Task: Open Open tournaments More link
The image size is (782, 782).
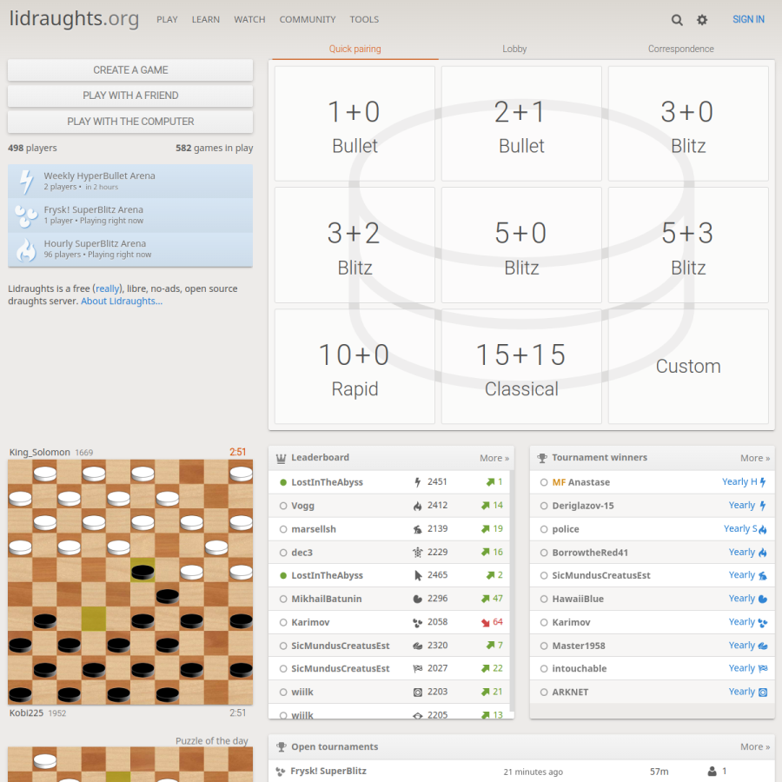Action: 755,746
